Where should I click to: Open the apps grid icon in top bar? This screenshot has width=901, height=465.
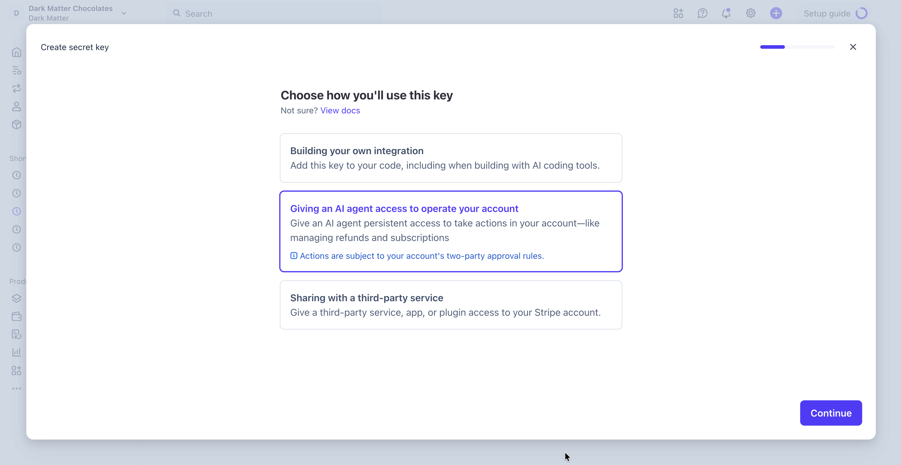[x=678, y=13]
